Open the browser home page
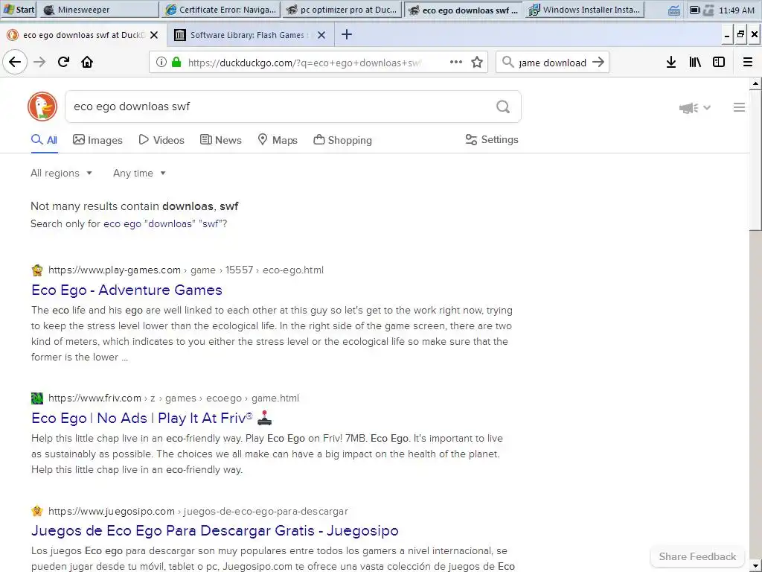This screenshot has height=572, width=762. click(x=87, y=62)
